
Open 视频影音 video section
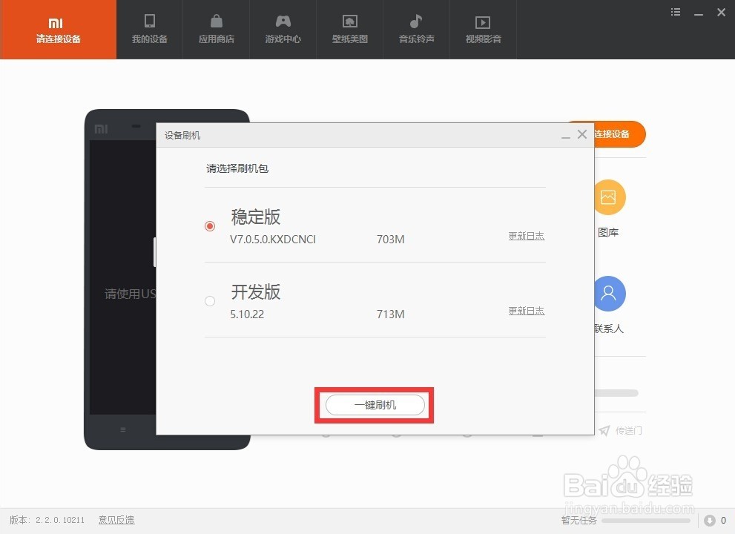pyautogui.click(x=483, y=30)
